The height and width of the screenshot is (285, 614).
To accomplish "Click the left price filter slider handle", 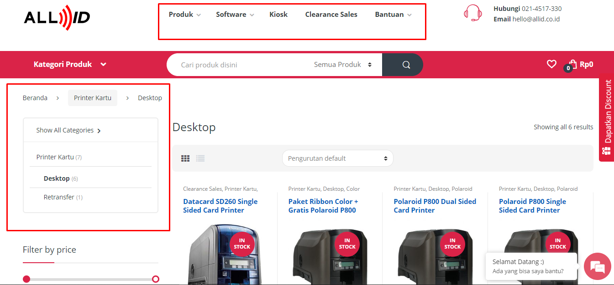I will [x=26, y=279].
